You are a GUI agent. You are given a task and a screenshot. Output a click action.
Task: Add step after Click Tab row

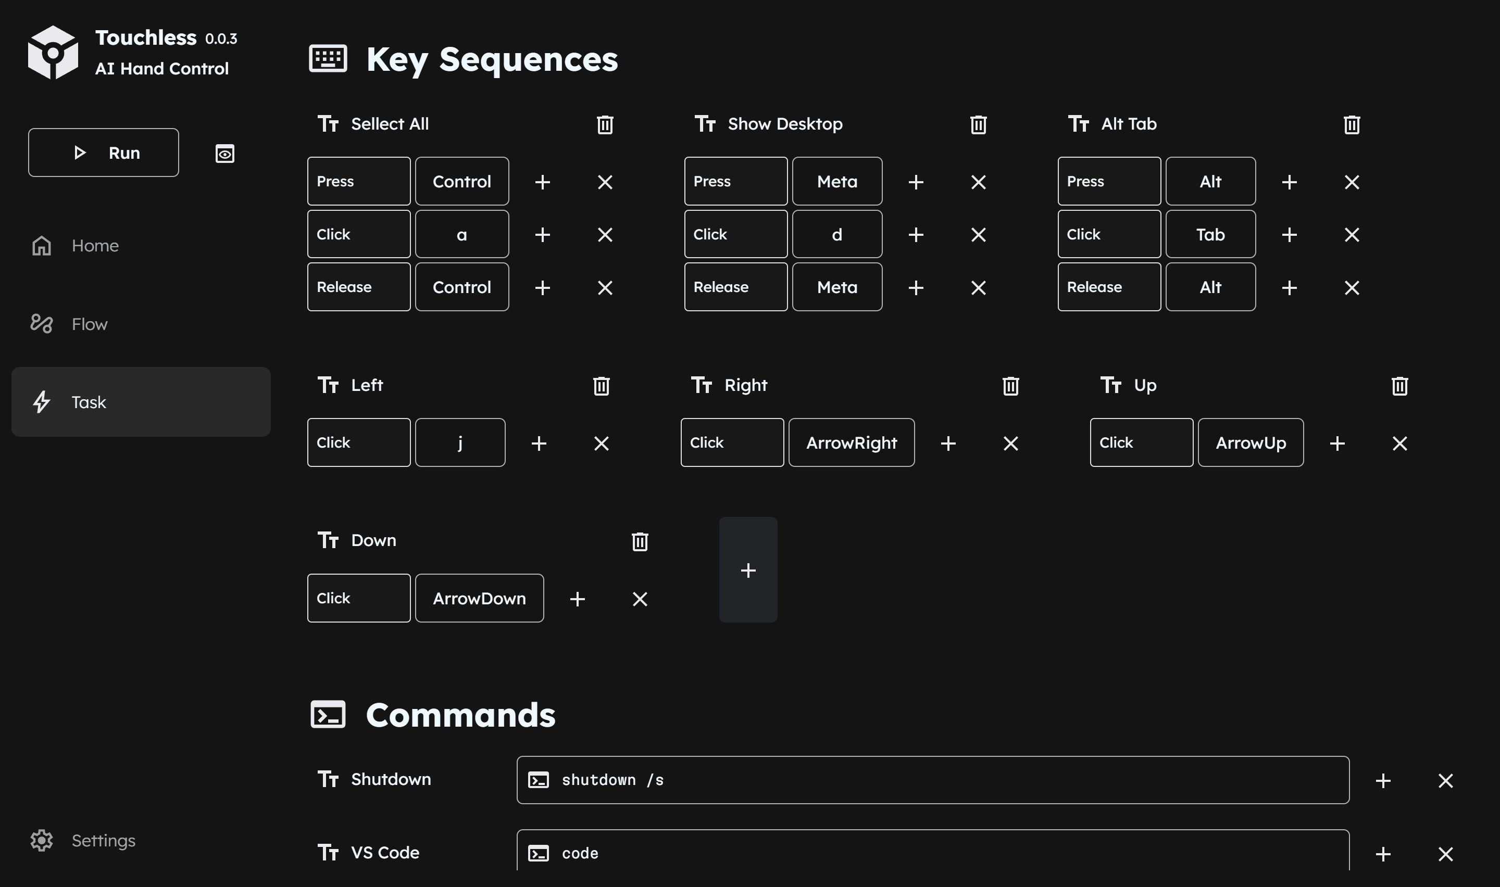tap(1289, 234)
